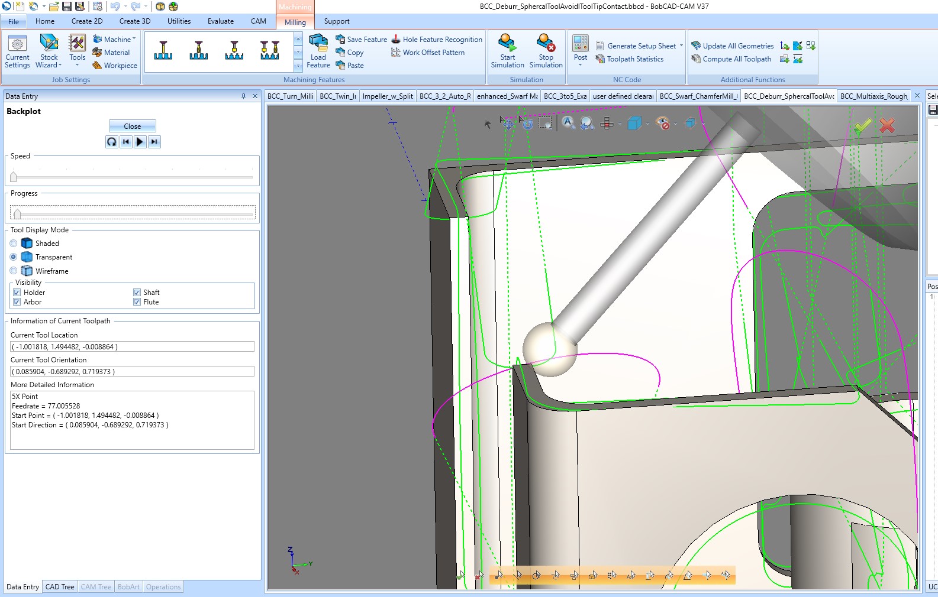
Task: Expand the Machine dropdown
Action: coord(134,39)
